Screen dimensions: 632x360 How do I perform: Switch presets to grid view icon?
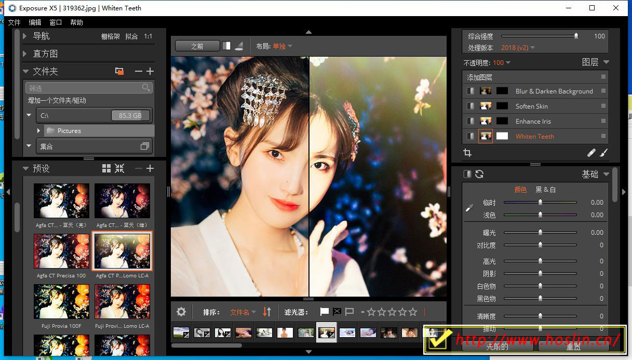pyautogui.click(x=106, y=168)
